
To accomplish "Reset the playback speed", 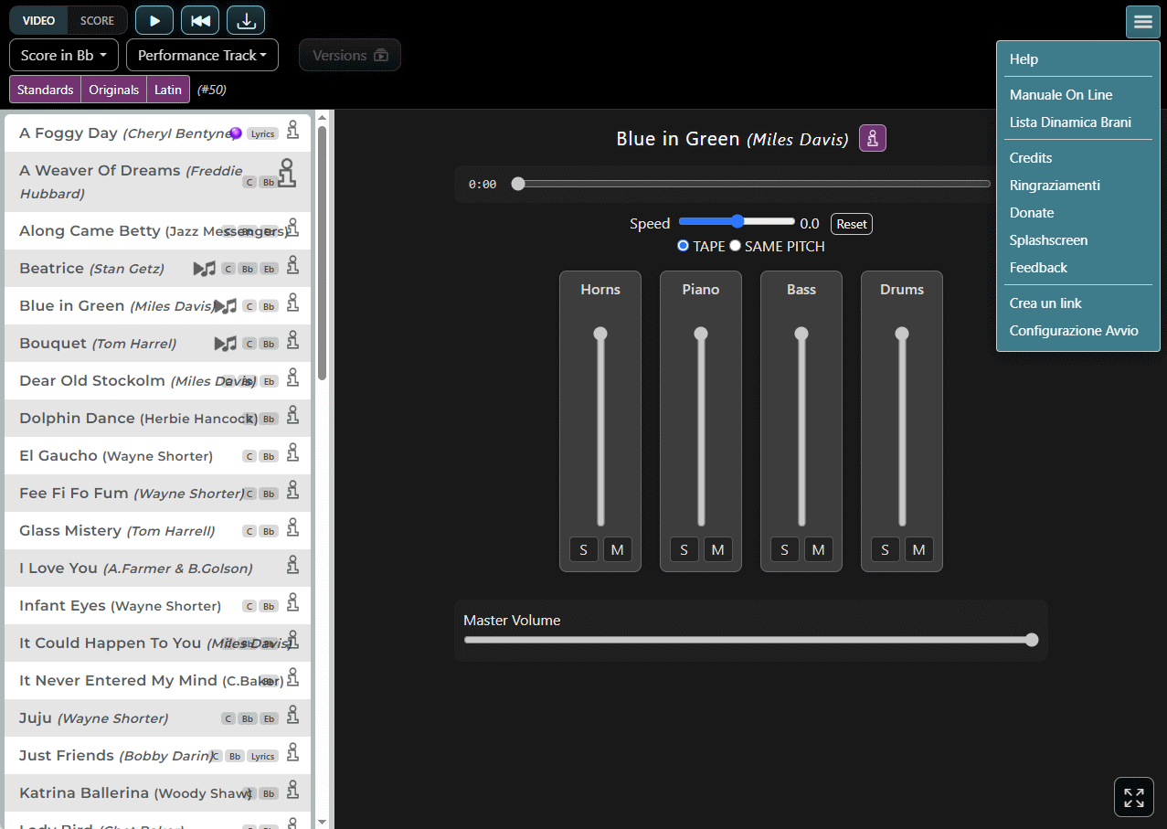I will 852,224.
